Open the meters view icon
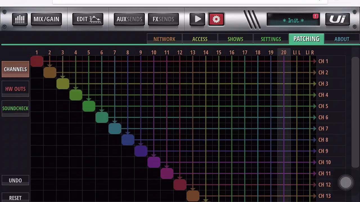Image resolution: width=360 pixels, height=202 pixels. coord(20,19)
